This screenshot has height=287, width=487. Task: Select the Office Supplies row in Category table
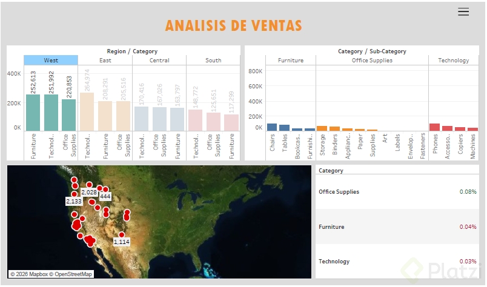tap(397, 192)
